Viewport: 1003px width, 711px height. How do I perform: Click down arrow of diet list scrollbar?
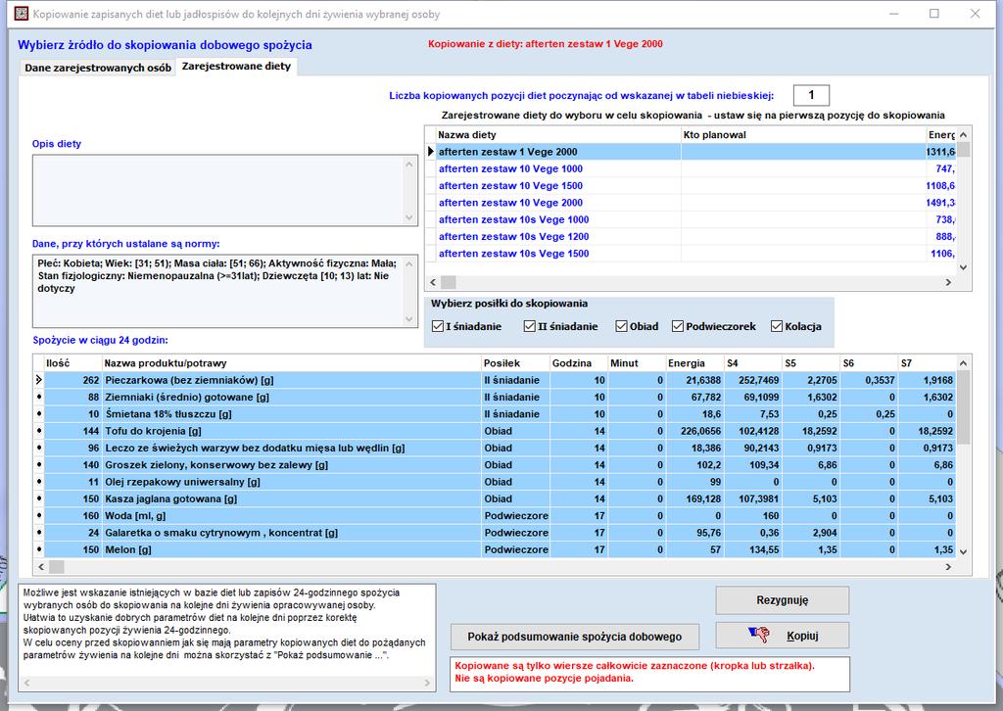[x=964, y=267]
